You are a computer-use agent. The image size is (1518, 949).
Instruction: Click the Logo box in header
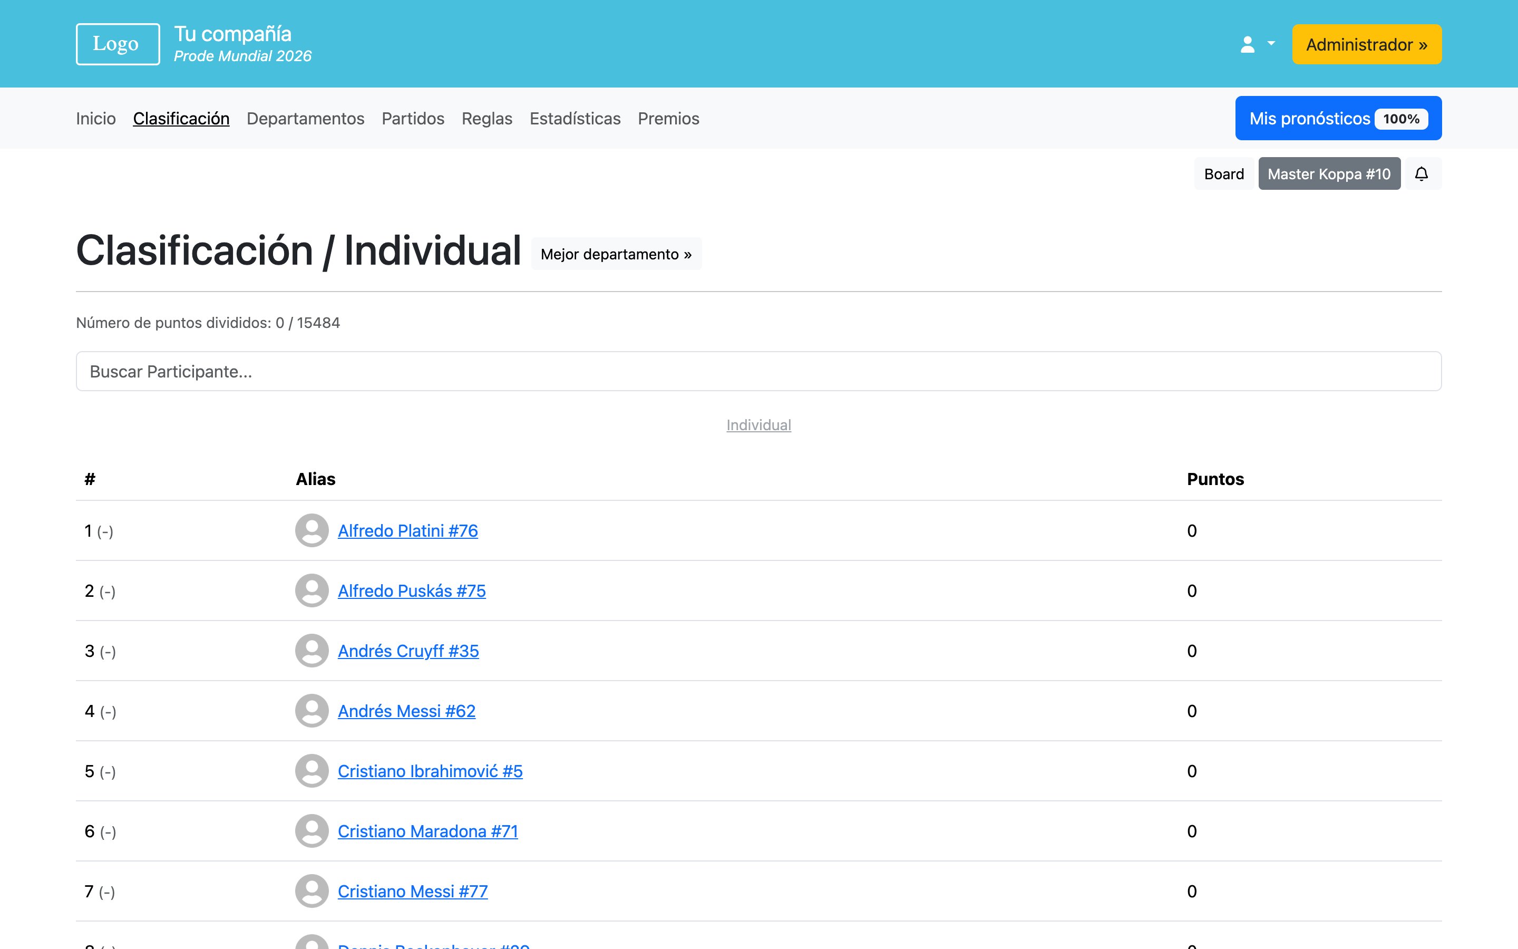pyautogui.click(x=118, y=44)
